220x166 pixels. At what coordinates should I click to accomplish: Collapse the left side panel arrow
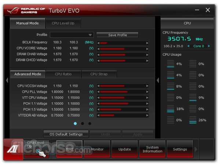[x=7, y=80]
